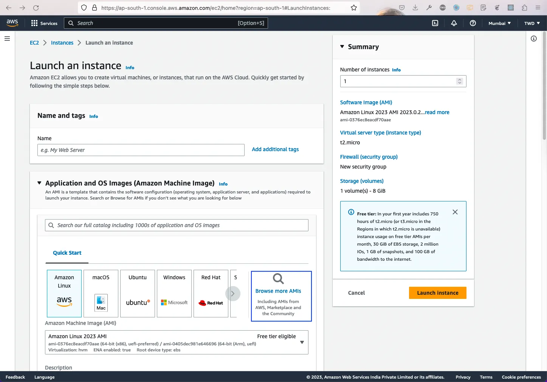Click the Launch instance button

point(438,293)
